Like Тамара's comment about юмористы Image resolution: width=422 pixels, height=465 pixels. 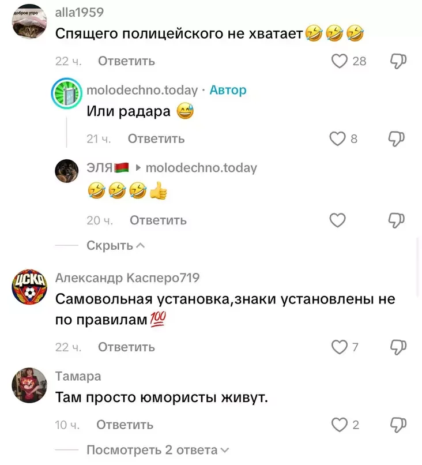coord(339,425)
